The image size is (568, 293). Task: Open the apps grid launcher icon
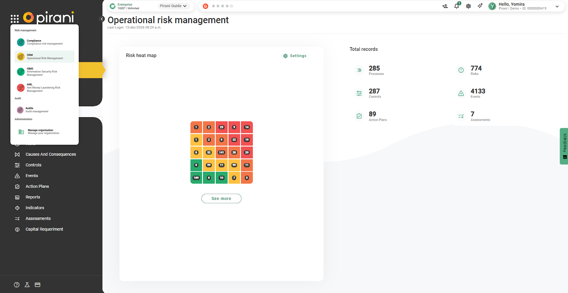(15, 19)
